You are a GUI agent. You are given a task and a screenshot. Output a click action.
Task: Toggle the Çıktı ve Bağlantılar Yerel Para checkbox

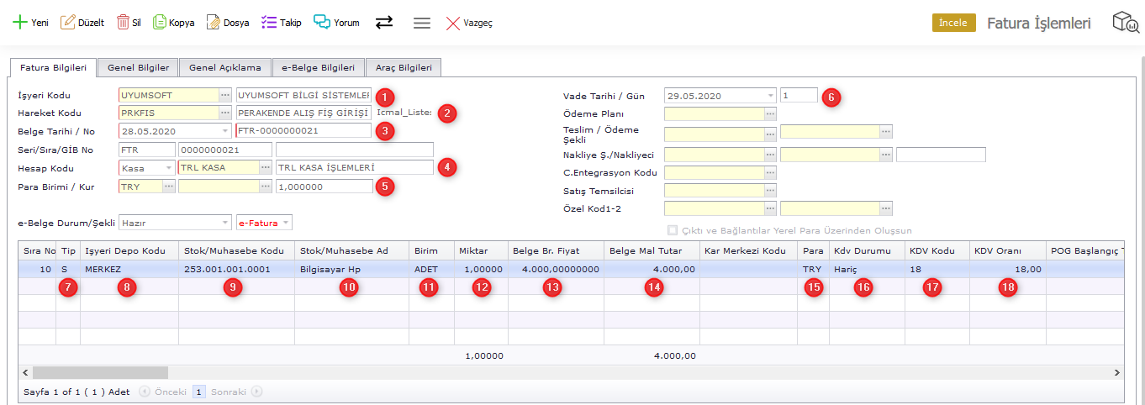point(672,230)
